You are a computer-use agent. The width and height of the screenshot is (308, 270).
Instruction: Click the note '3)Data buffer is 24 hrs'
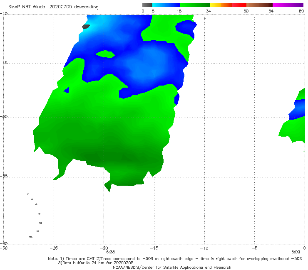[x=96, y=263]
